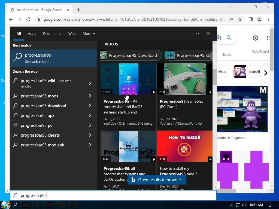279x209 pixels.
Task: Expand progressbar95 pc suggestion arrow
Action: click(90, 125)
